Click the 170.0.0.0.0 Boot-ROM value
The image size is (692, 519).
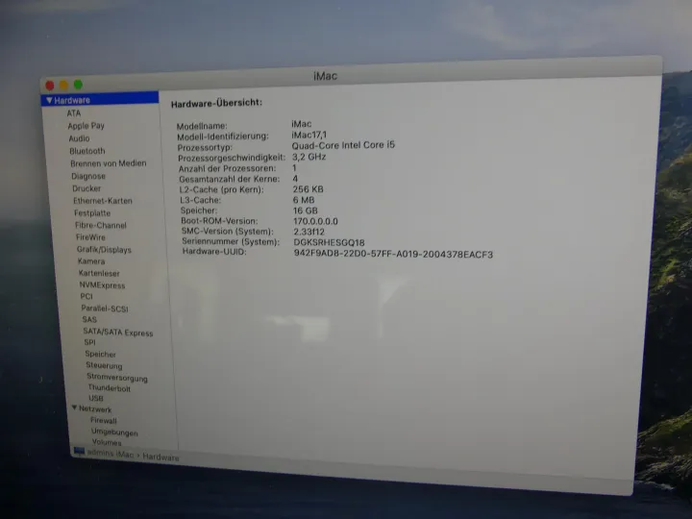315,221
